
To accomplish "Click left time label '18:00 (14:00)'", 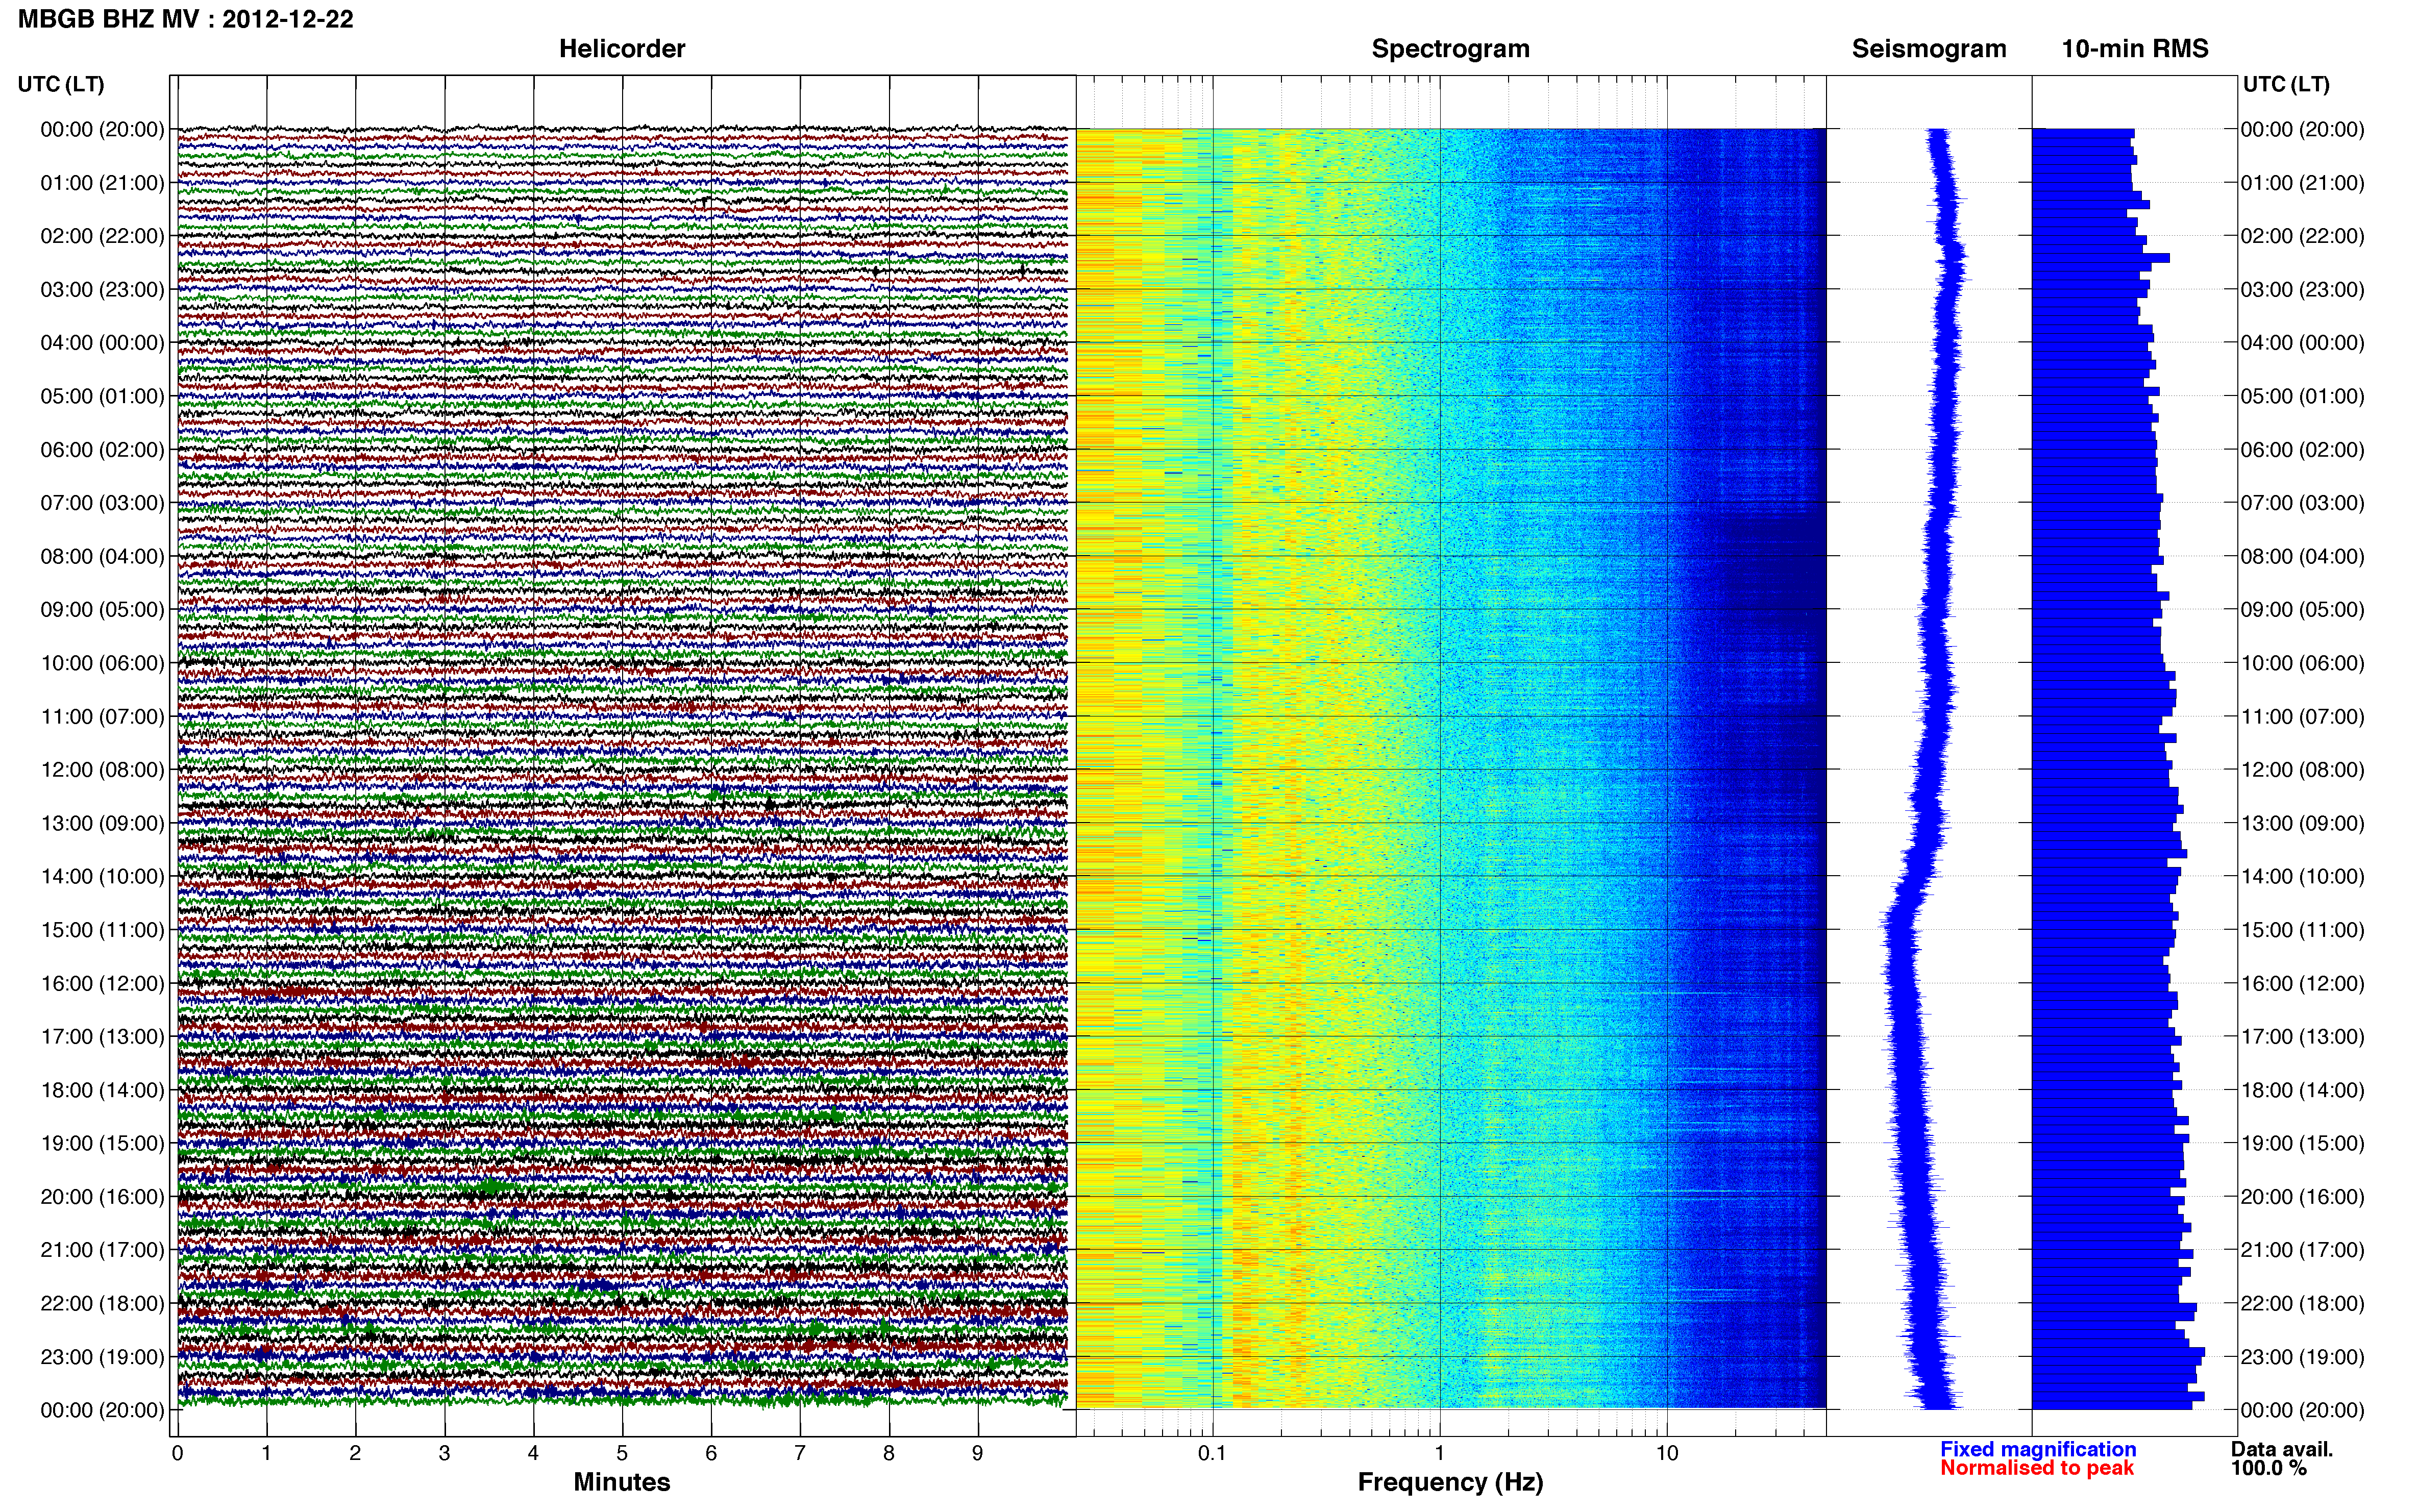I will click(x=102, y=1090).
